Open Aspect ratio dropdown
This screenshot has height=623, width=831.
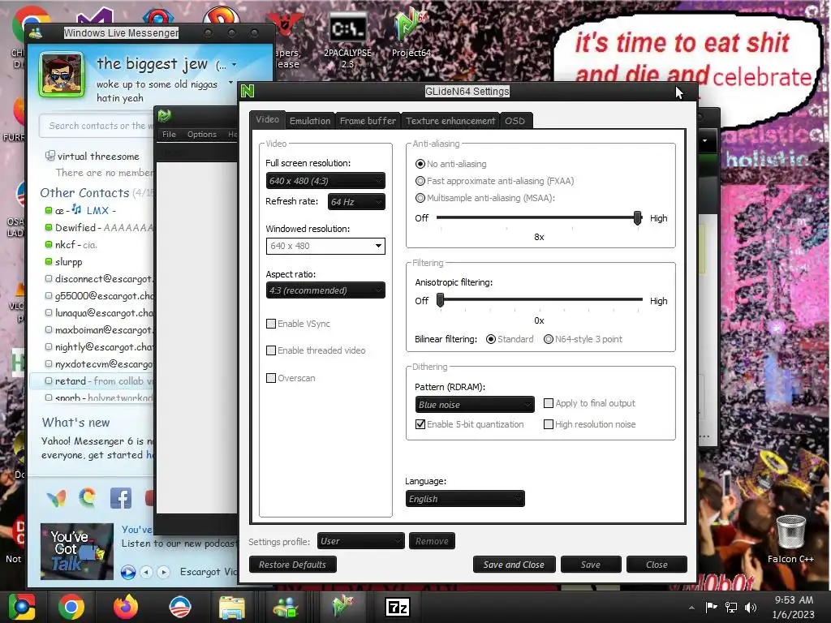[325, 290]
